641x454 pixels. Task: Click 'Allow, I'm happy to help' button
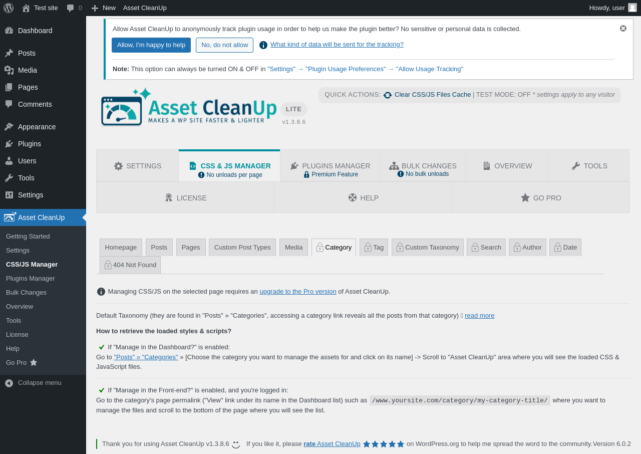pyautogui.click(x=151, y=45)
